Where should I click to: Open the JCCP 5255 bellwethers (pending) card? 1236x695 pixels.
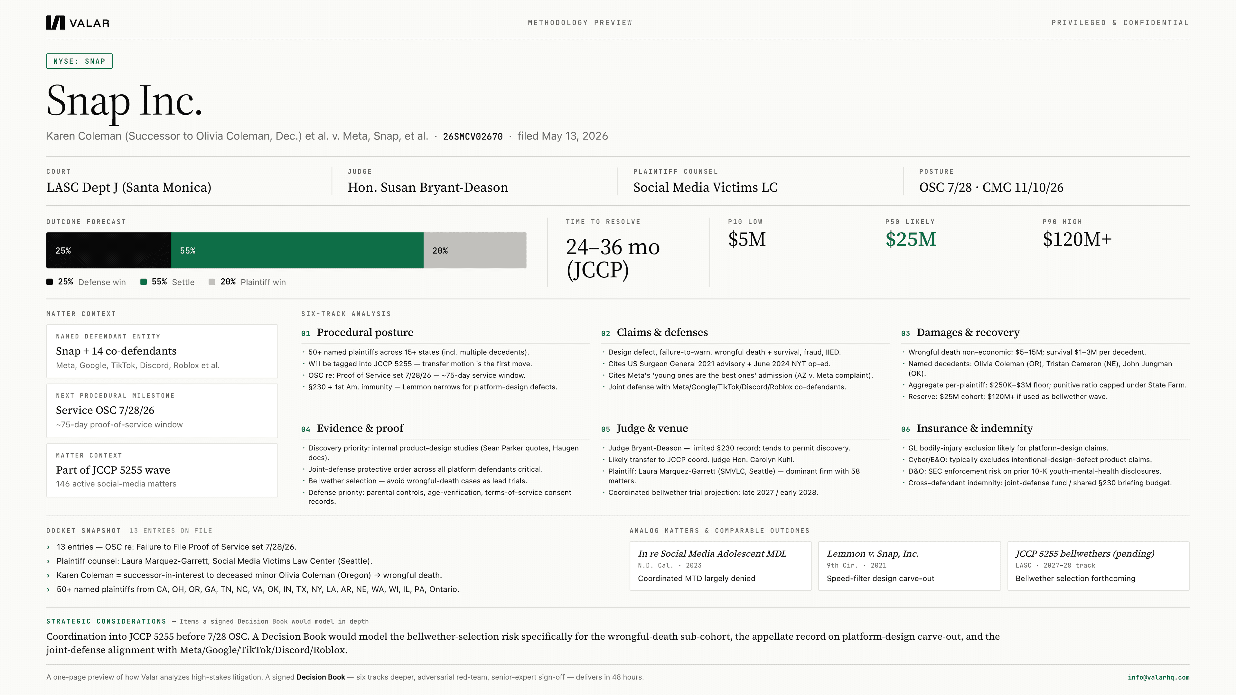click(x=1098, y=566)
